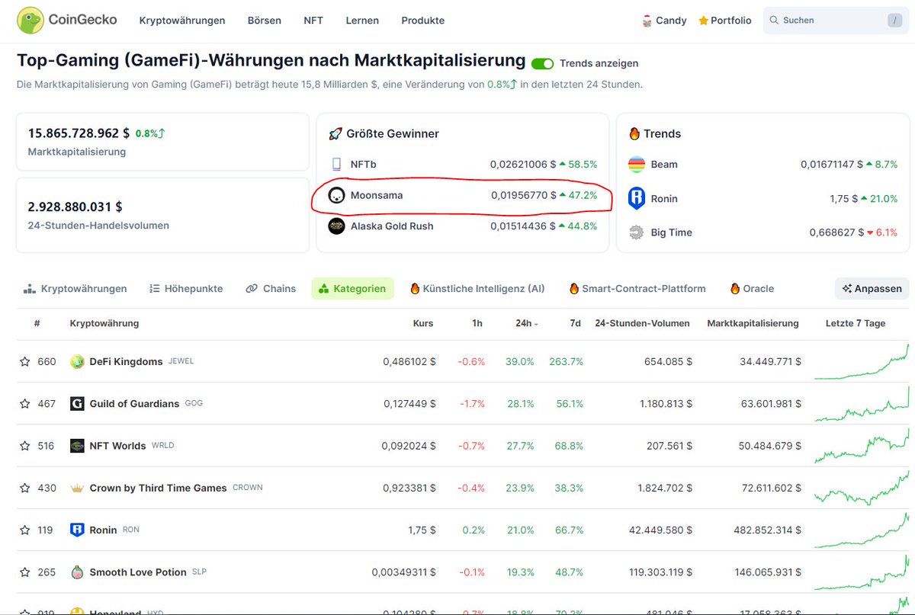
Task: Switch to Höhepunkte tab
Action: click(x=186, y=289)
